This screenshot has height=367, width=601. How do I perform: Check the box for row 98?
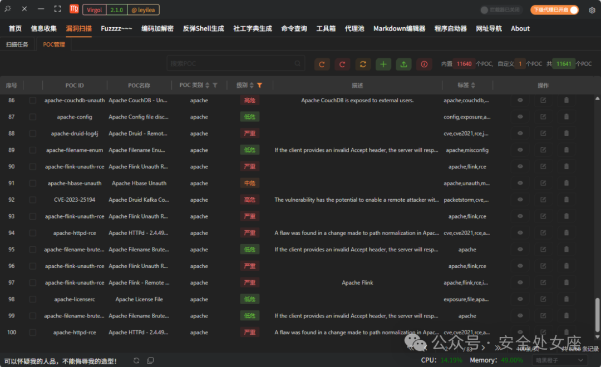(x=33, y=299)
